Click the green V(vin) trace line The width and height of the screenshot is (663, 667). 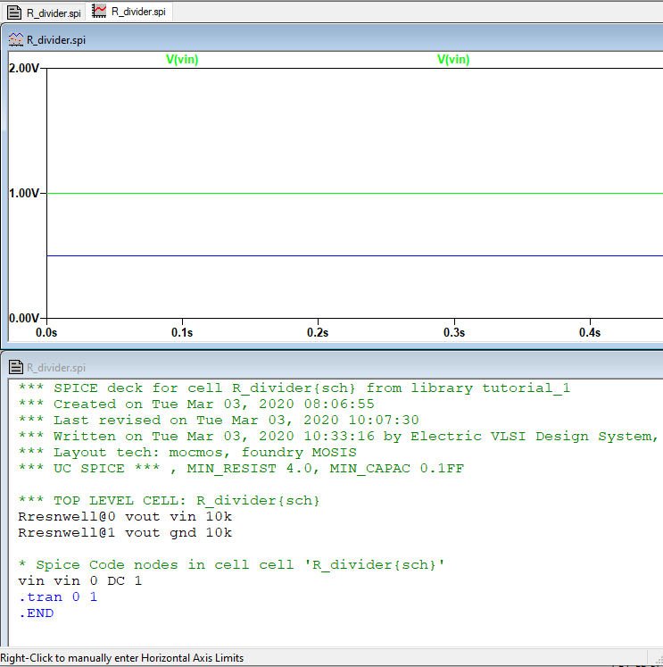click(357, 193)
